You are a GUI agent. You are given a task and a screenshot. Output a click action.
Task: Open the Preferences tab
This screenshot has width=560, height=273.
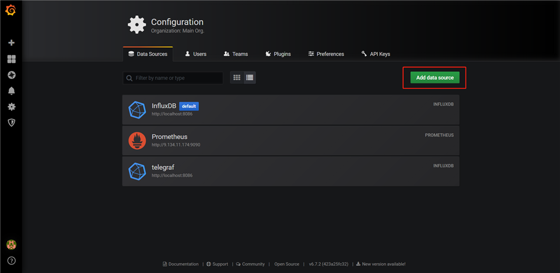(326, 54)
